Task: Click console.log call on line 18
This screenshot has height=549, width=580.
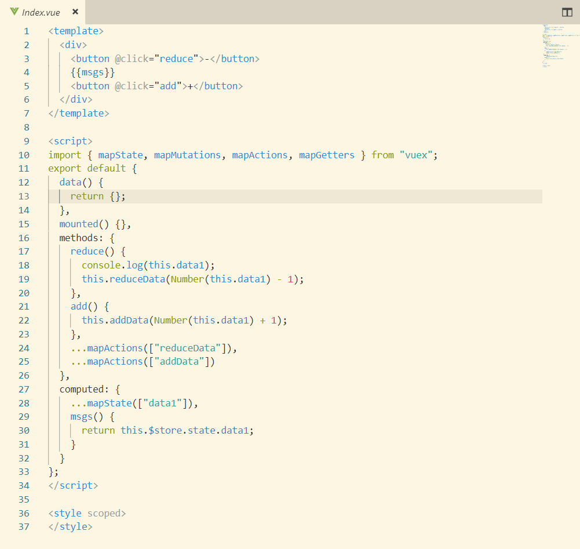Action: pyautogui.click(x=148, y=266)
